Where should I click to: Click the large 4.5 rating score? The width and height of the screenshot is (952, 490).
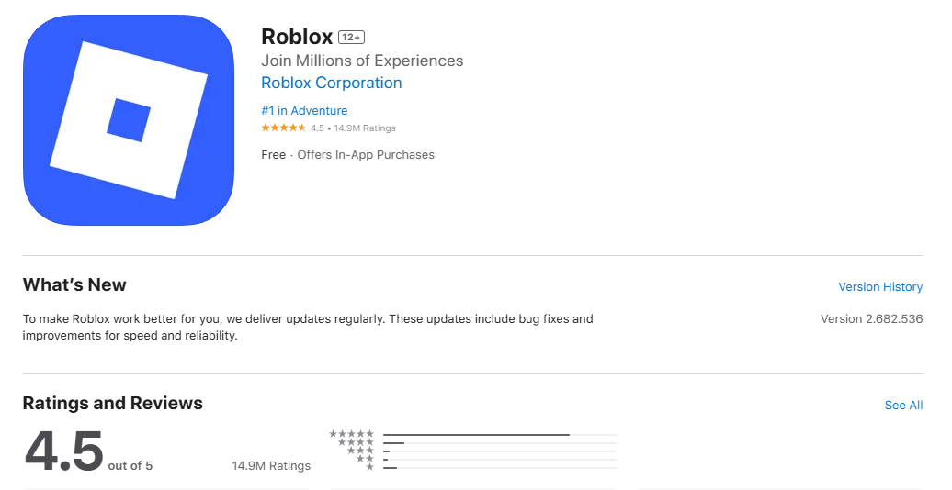tap(63, 451)
